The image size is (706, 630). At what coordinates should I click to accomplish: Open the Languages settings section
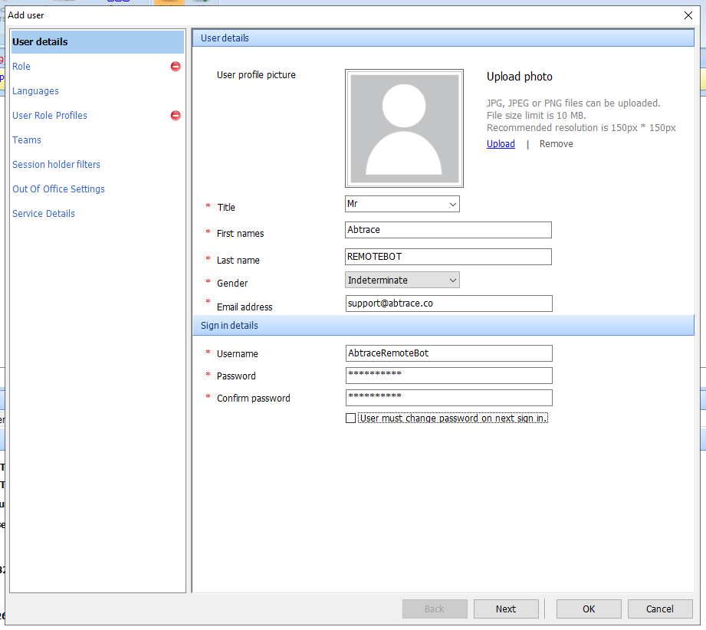[34, 90]
